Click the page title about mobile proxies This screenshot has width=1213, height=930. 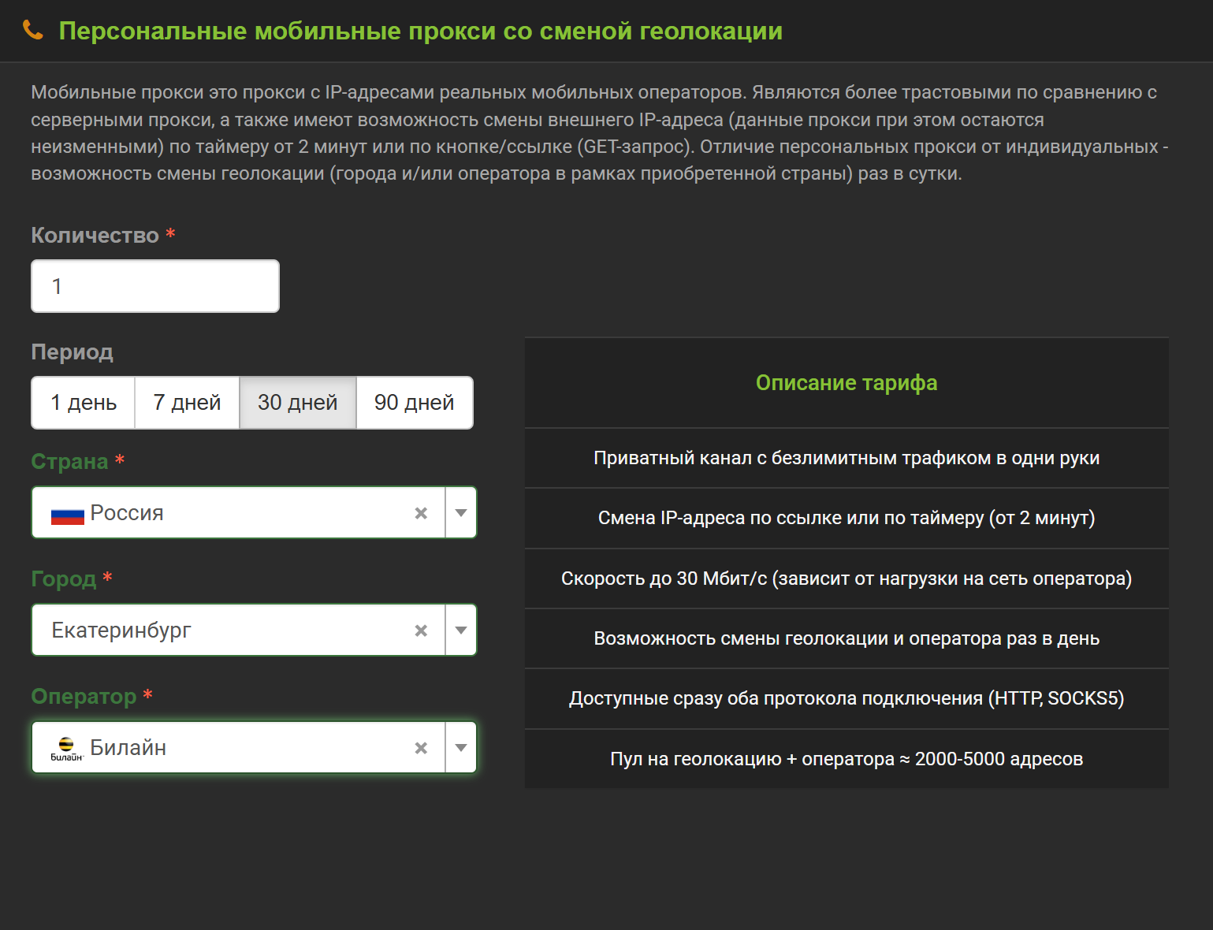click(x=420, y=31)
